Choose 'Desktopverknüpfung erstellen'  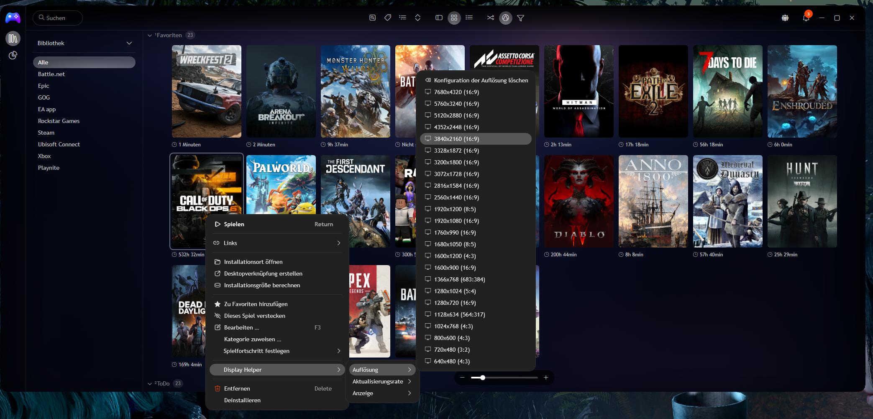pos(278,273)
